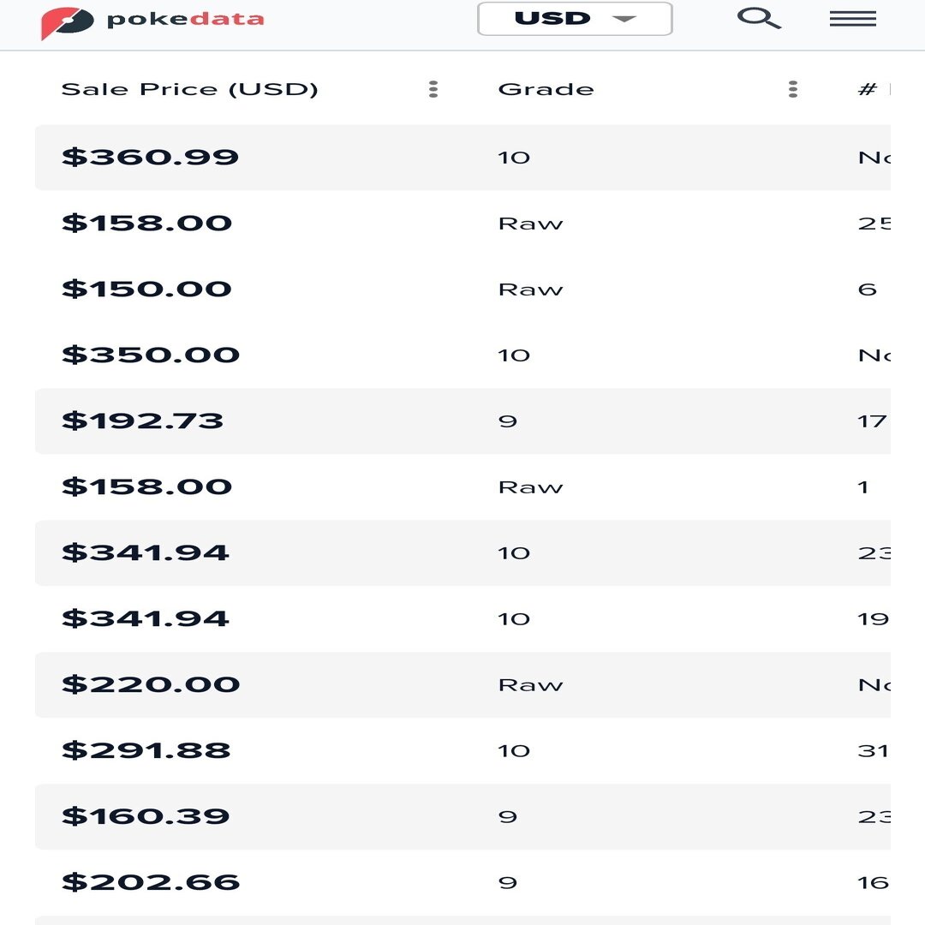Select the $360.99 sale row
The image size is (925, 925).
[462, 158]
